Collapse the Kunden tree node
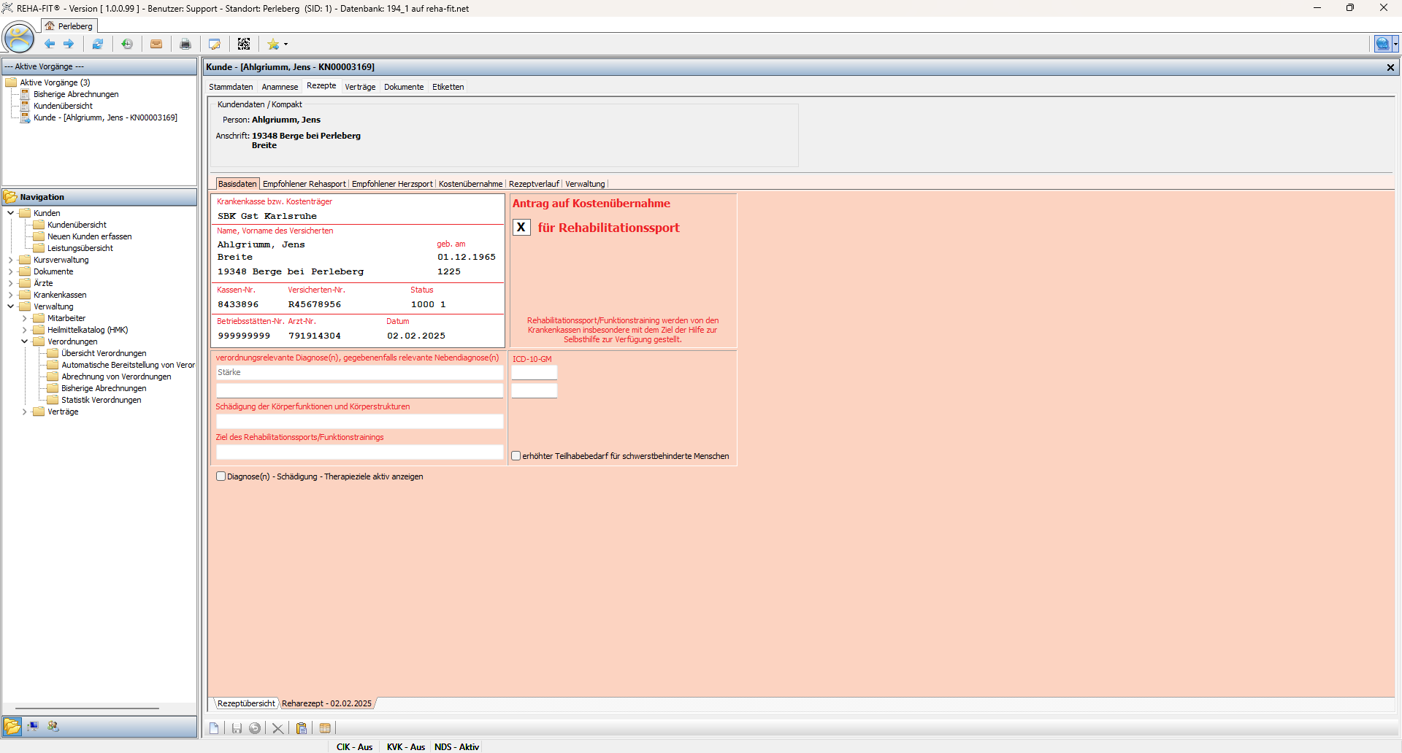 point(11,213)
